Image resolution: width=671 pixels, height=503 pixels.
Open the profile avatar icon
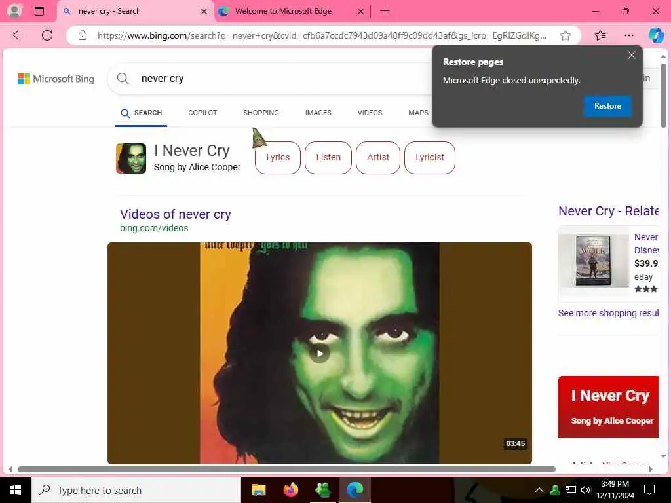(14, 10)
